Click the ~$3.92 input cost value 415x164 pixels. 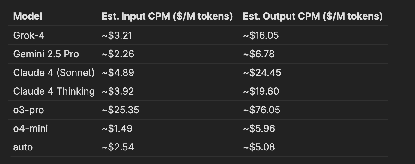[x=118, y=91]
